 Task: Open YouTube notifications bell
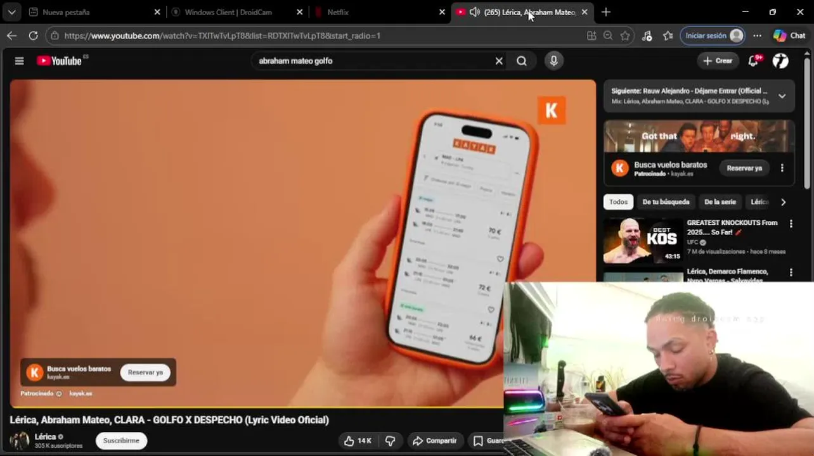tap(754, 61)
